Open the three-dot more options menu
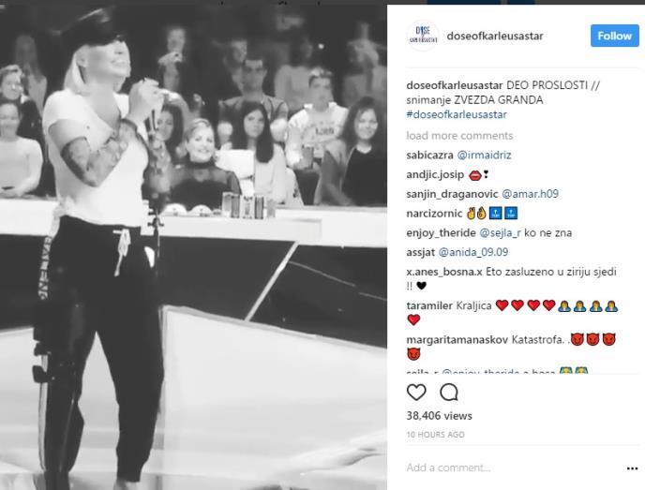Screen dimensions: 645x490 632,468
